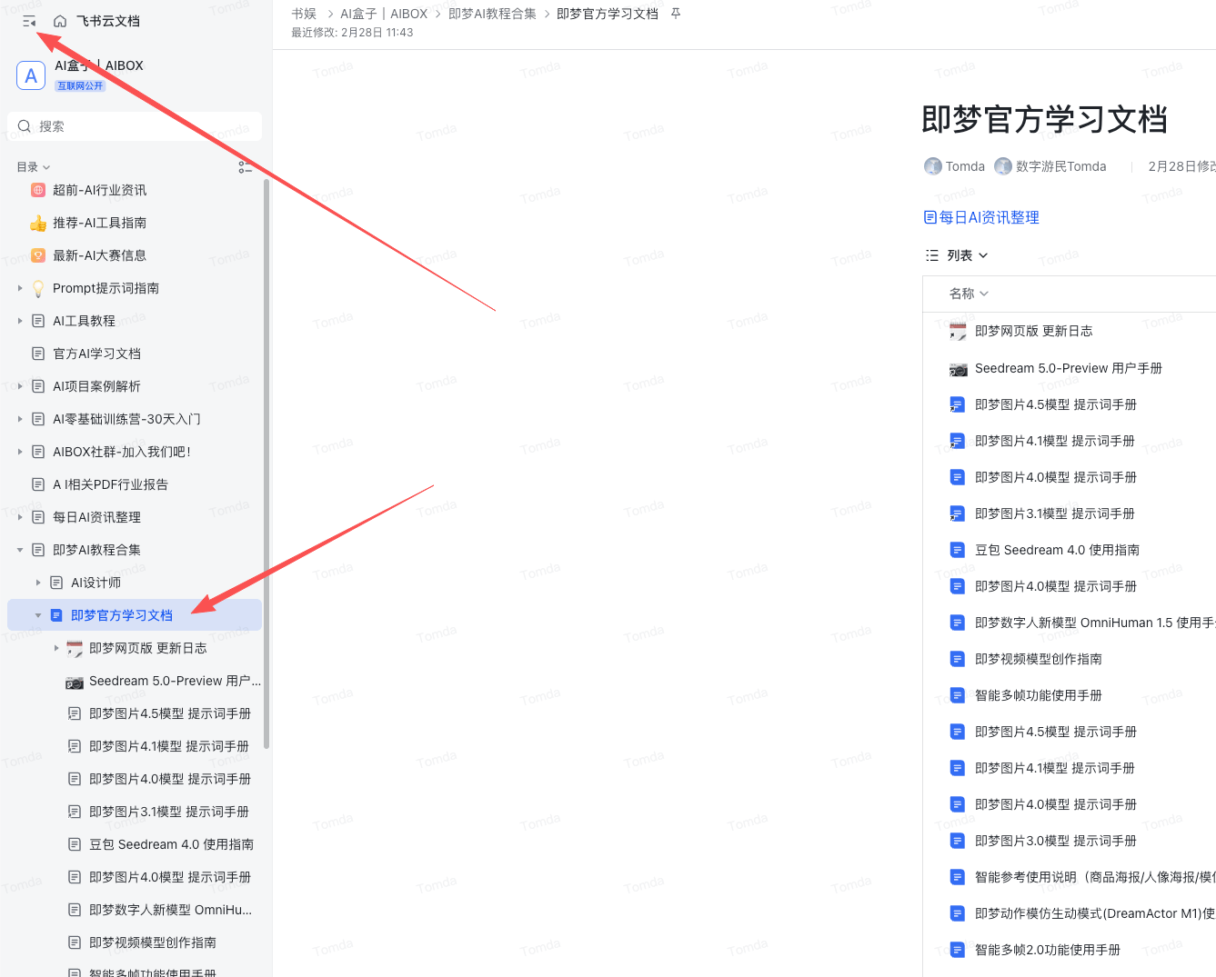Click the AIBOX logo avatar in sidebar
1216x977 pixels.
[x=31, y=76]
